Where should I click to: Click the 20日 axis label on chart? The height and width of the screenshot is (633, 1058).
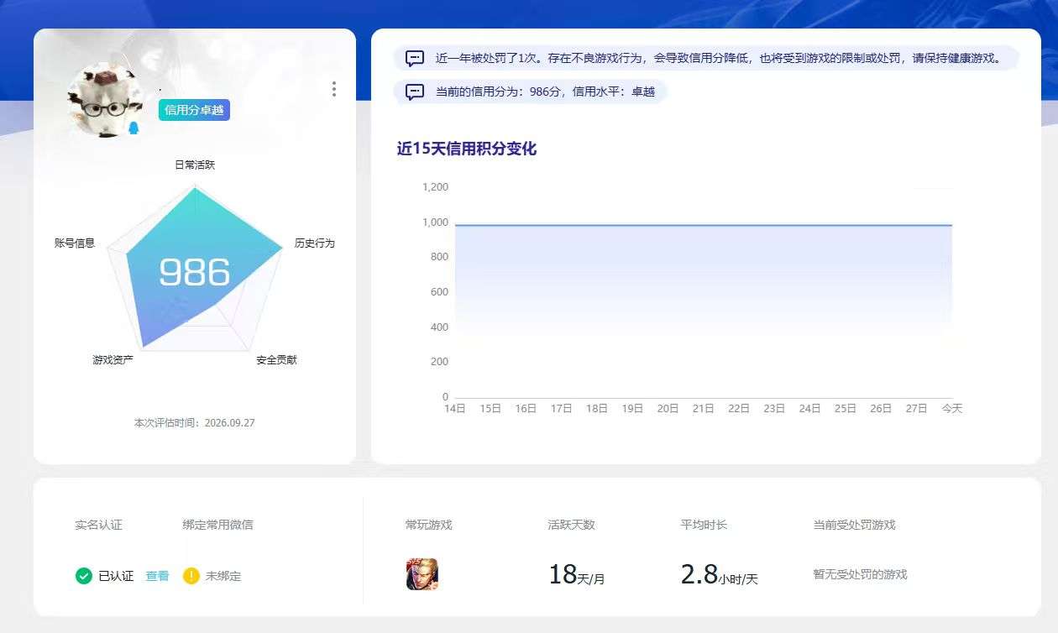click(668, 409)
